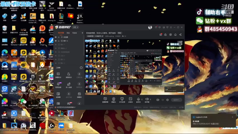The height and width of the screenshot is (134, 238).
Task: Open the 读弹幕 tool
Action: click(58, 95)
